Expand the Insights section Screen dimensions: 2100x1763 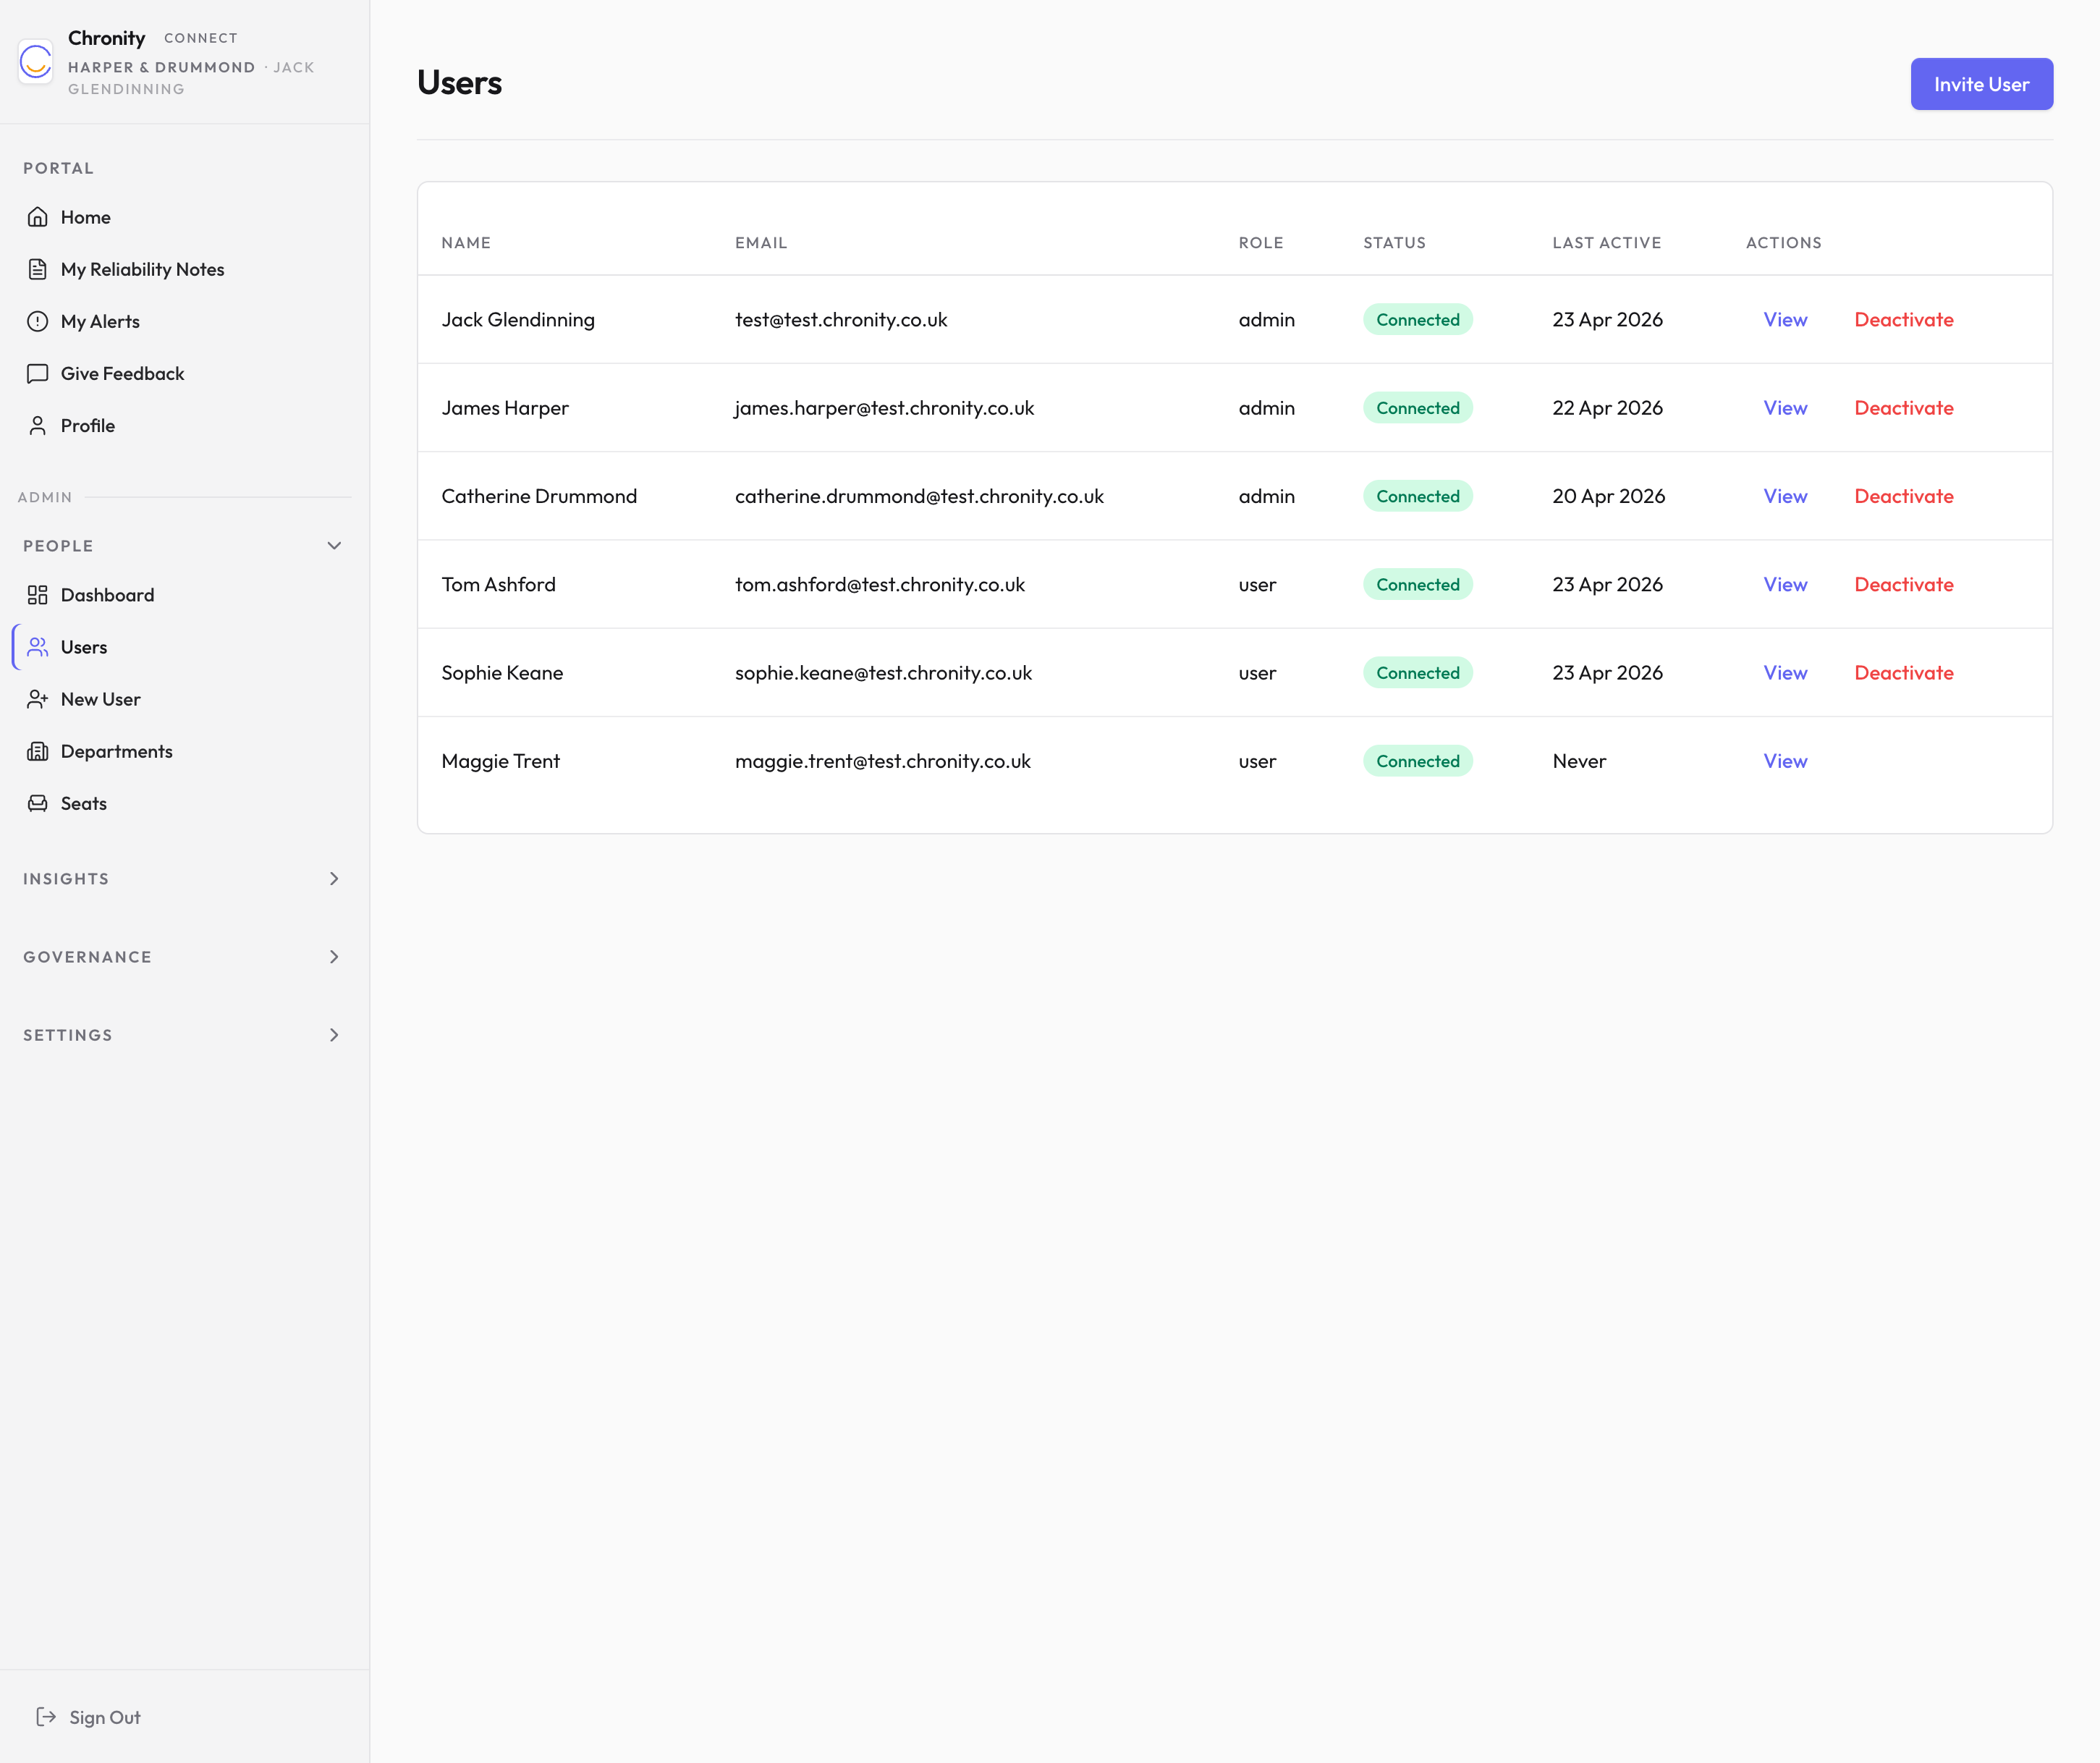pyautogui.click(x=333, y=878)
